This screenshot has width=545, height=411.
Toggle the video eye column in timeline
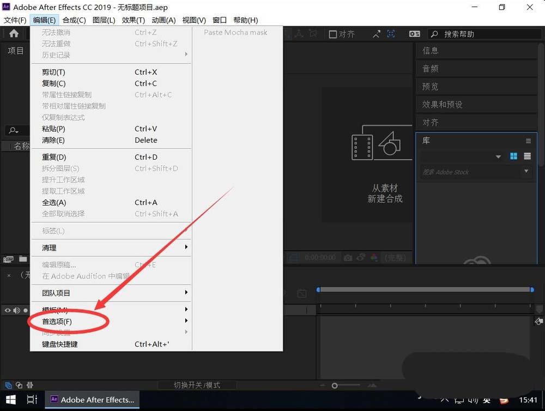click(7, 310)
